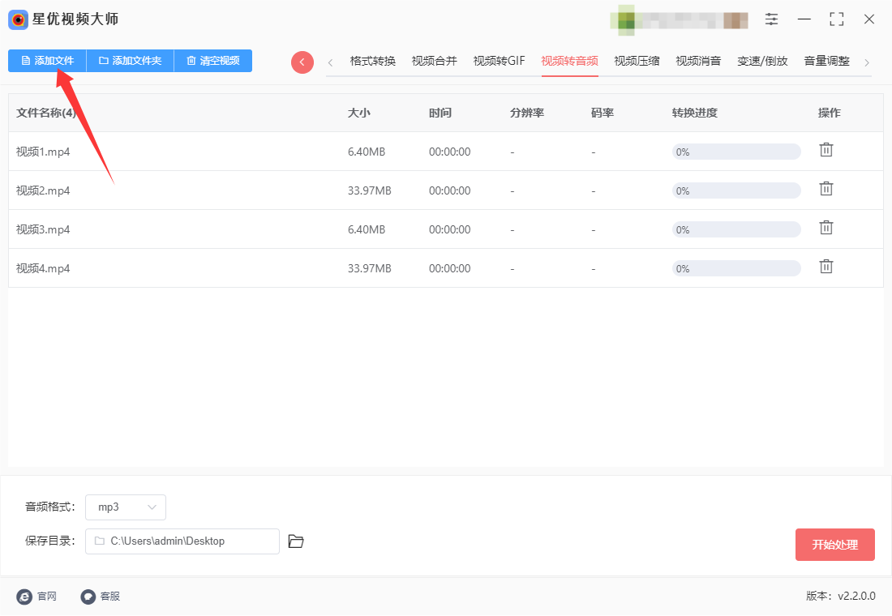The width and height of the screenshot is (892, 616).
Task: Select file name 视频2.mp4
Action: click(43, 190)
